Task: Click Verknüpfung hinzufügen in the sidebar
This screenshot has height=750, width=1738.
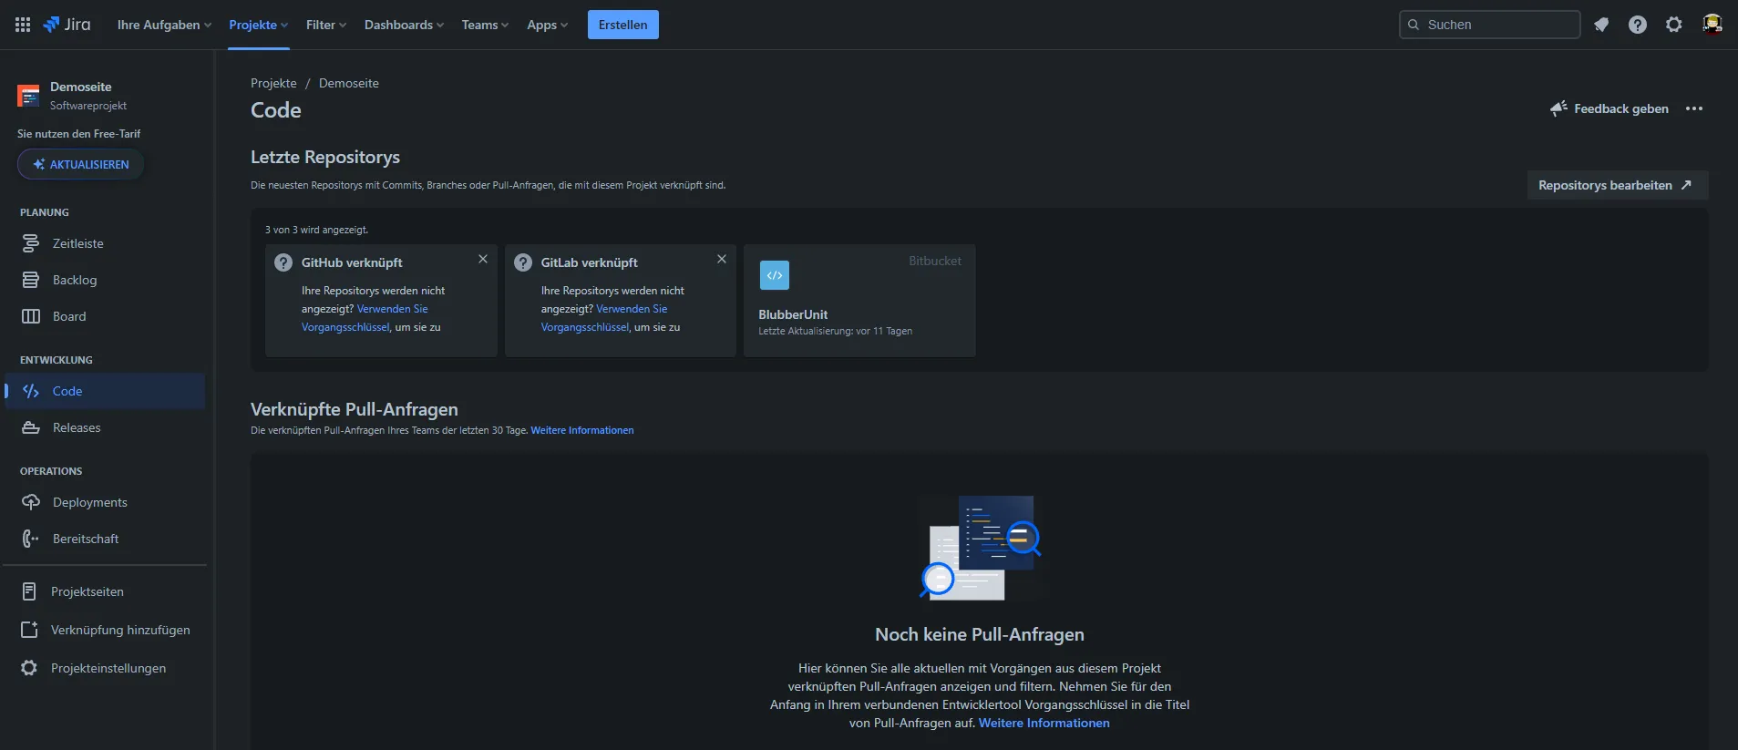Action: 105,630
